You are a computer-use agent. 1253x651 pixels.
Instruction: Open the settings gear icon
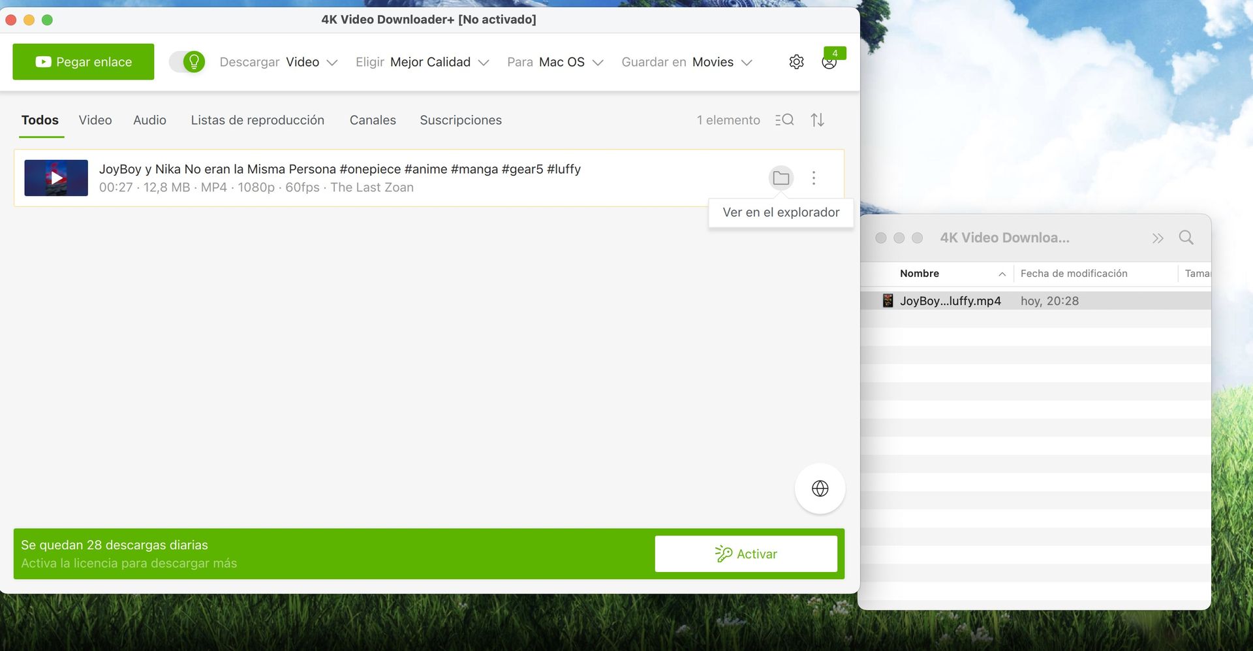pos(796,62)
